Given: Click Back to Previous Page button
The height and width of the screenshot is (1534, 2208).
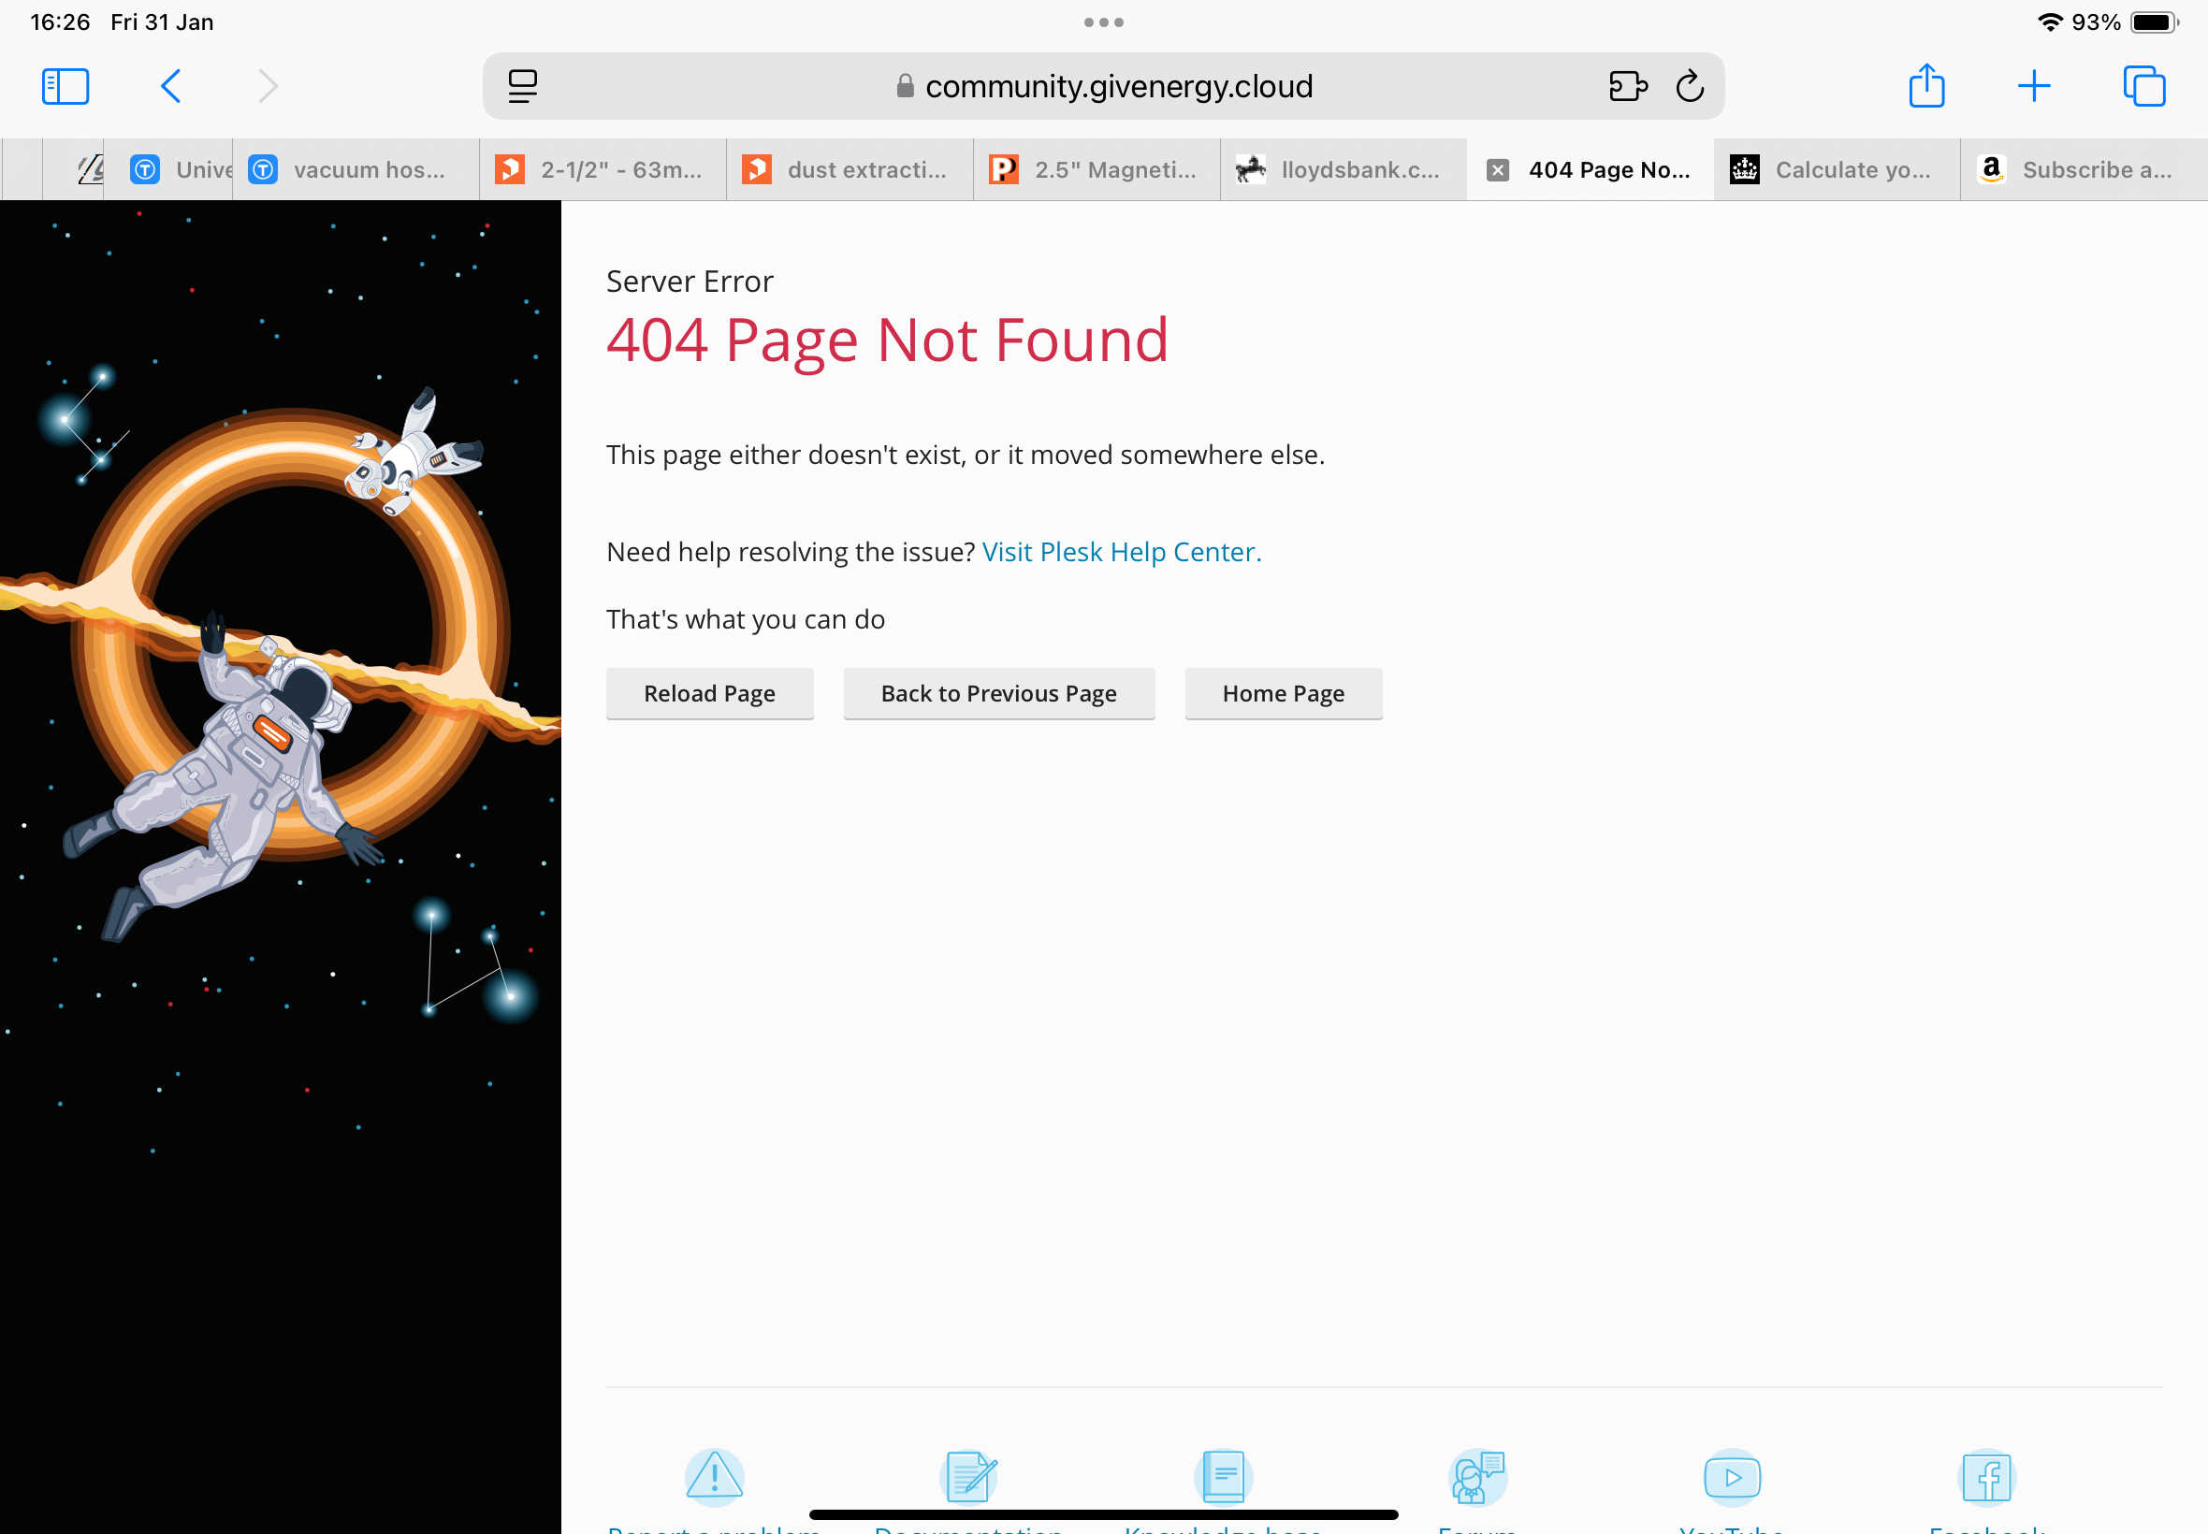Looking at the screenshot, I should (998, 693).
